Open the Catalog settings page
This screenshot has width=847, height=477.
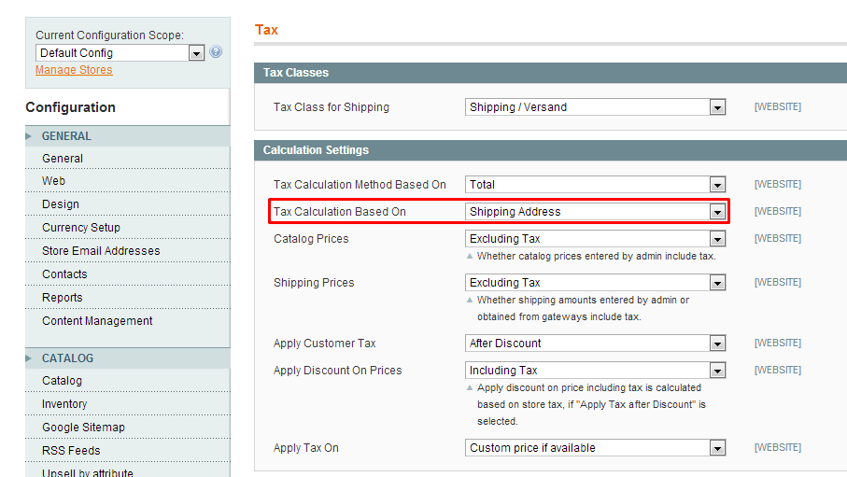point(63,381)
